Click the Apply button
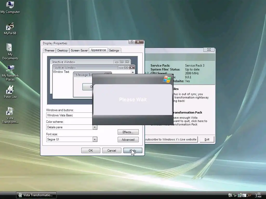The image size is (266, 199). [x=133, y=151]
